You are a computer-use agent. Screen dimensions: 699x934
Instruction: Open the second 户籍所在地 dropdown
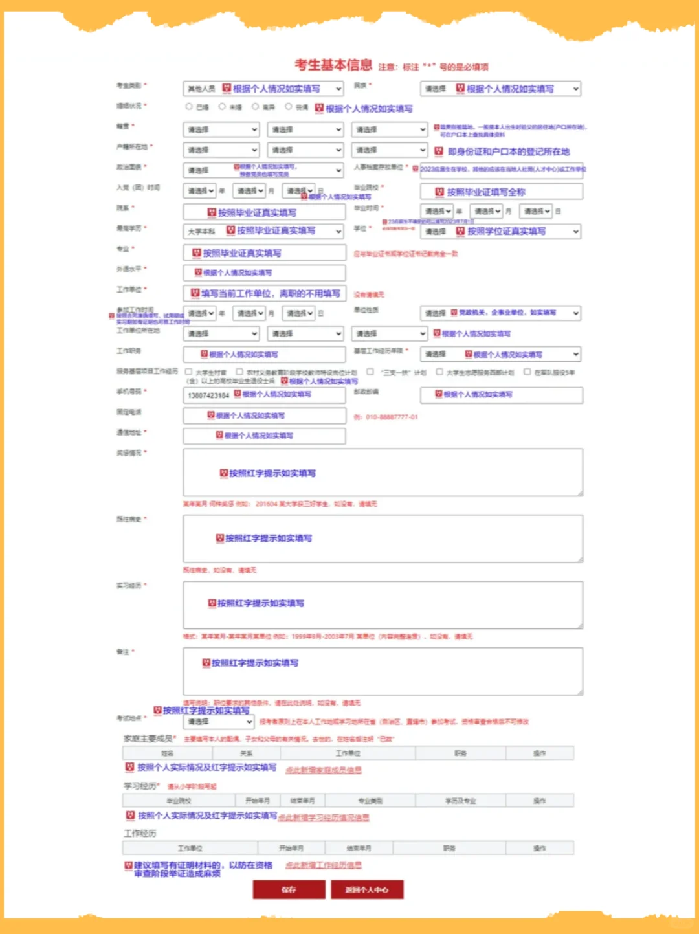click(305, 150)
